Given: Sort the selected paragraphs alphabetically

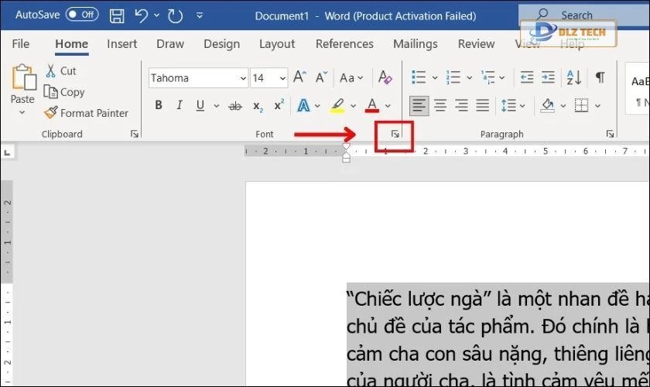Looking at the screenshot, I should click(573, 77).
